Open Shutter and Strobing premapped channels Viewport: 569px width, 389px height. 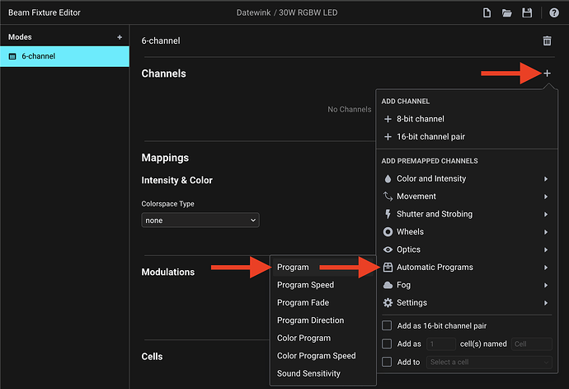pos(467,214)
